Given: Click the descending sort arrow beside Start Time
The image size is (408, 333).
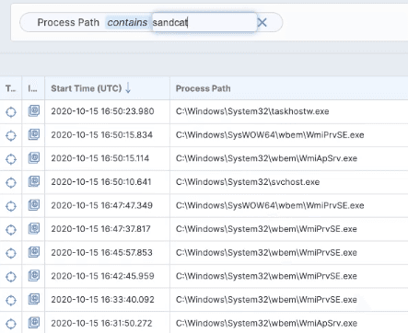Looking at the screenshot, I should [128, 88].
